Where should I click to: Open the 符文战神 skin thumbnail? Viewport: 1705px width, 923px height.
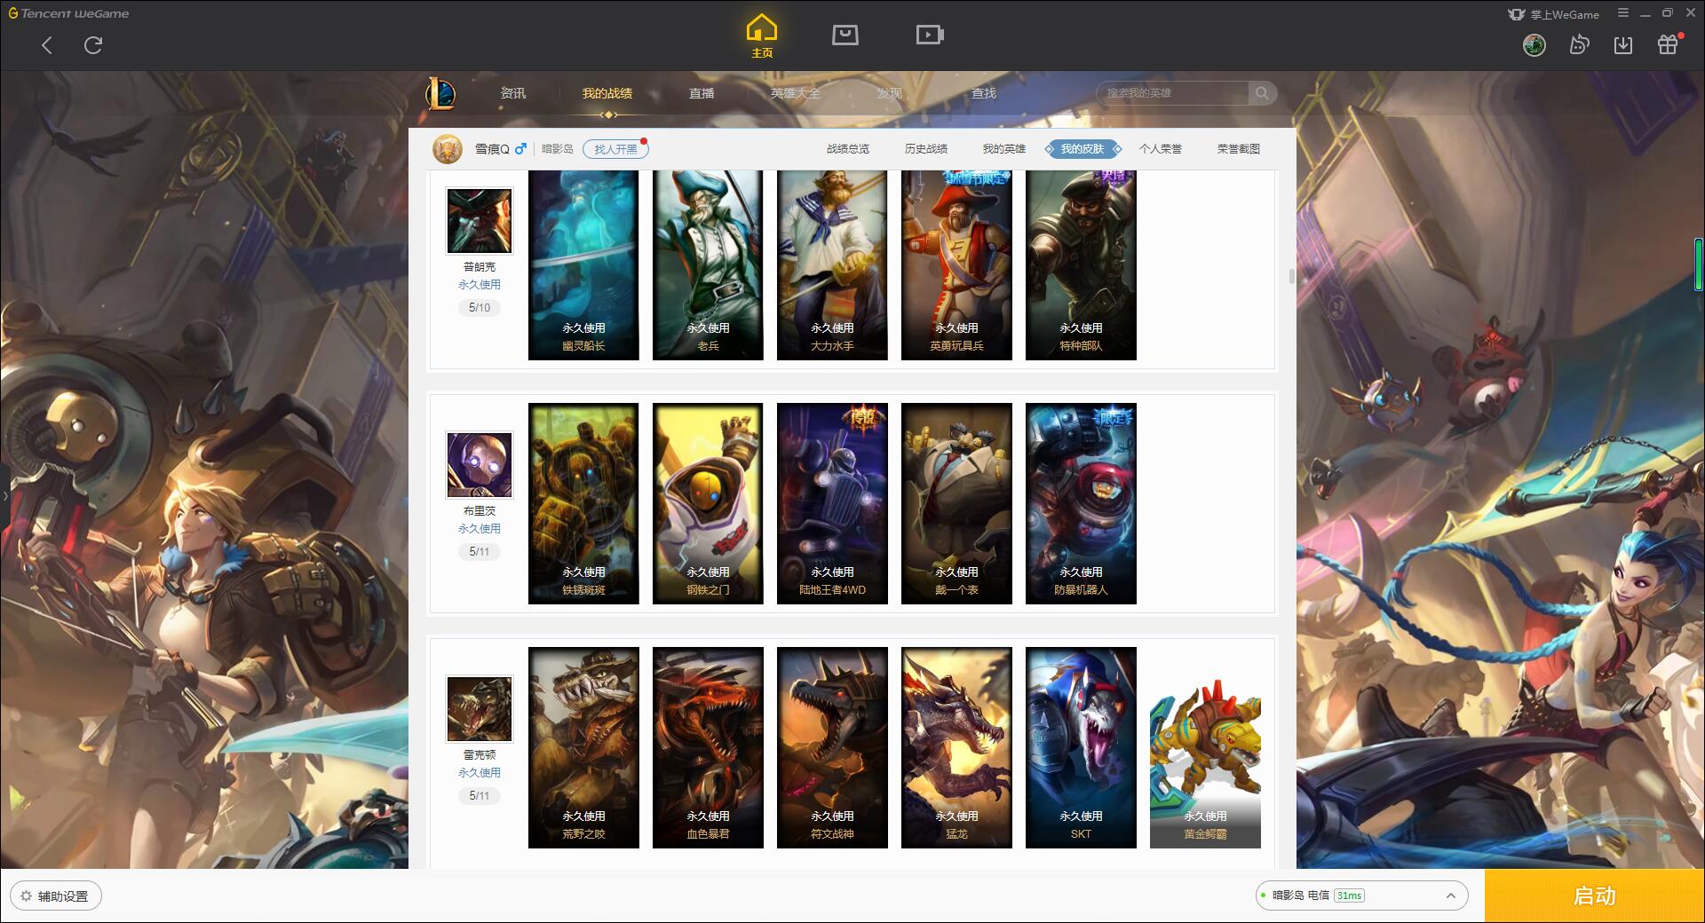point(832,748)
